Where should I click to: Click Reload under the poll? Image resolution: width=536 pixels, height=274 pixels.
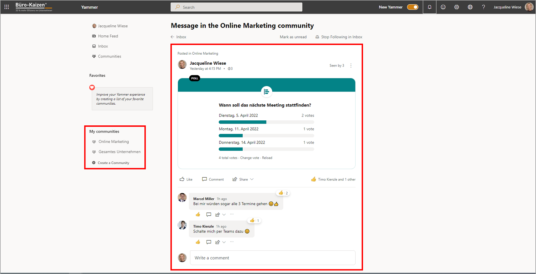(x=267, y=158)
